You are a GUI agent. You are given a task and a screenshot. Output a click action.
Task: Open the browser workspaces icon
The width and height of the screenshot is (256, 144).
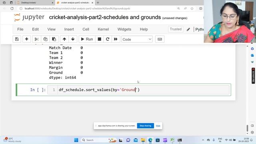4,3
